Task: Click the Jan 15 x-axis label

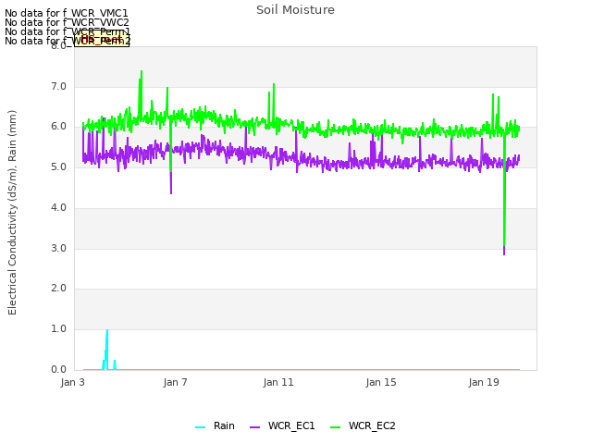Action: 381,382
